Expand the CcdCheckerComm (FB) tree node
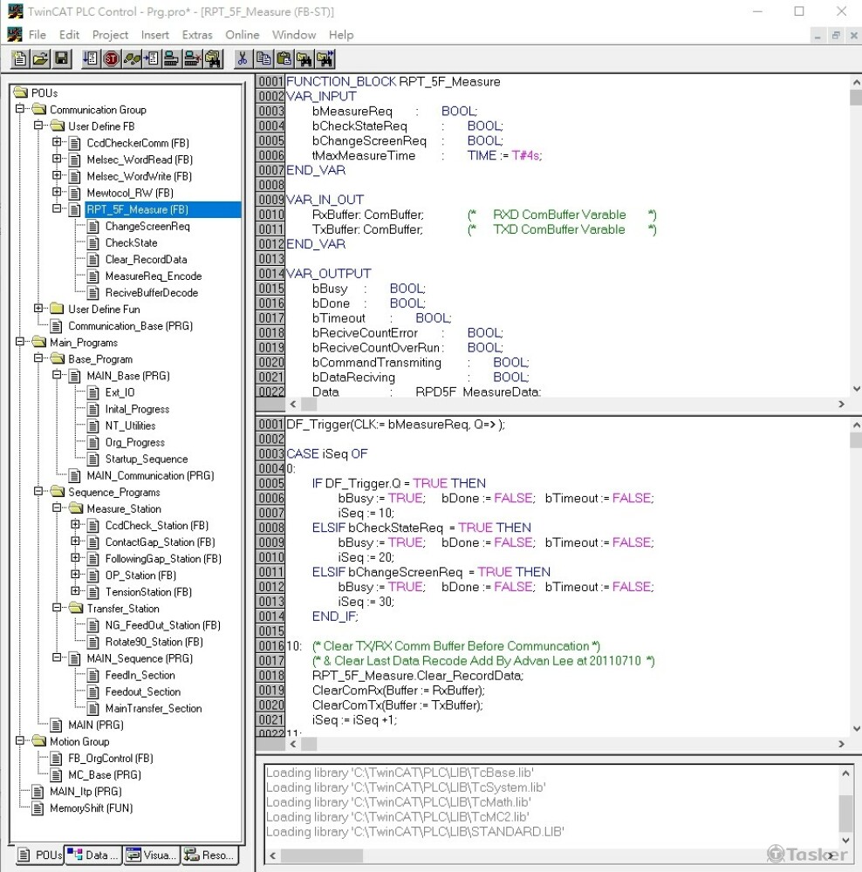Screen dimensions: 862x872 coord(57,143)
